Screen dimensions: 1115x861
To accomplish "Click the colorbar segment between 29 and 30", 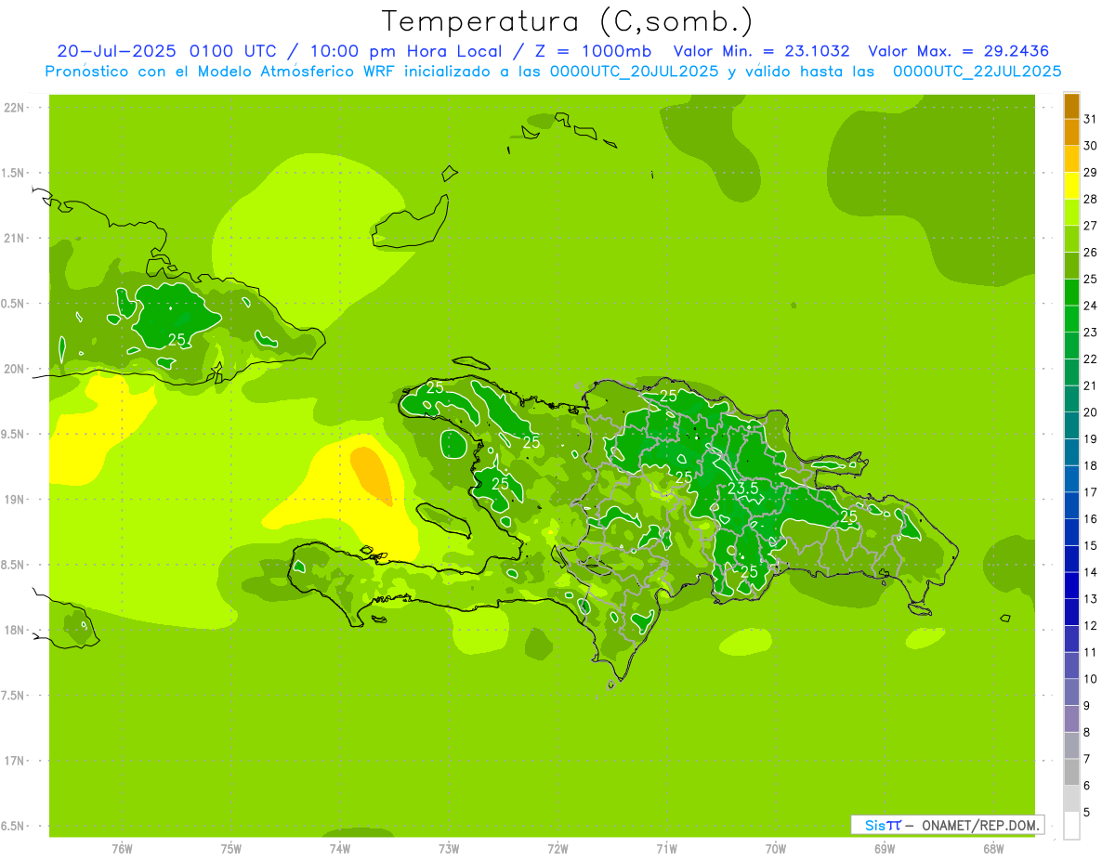I will point(1072,159).
